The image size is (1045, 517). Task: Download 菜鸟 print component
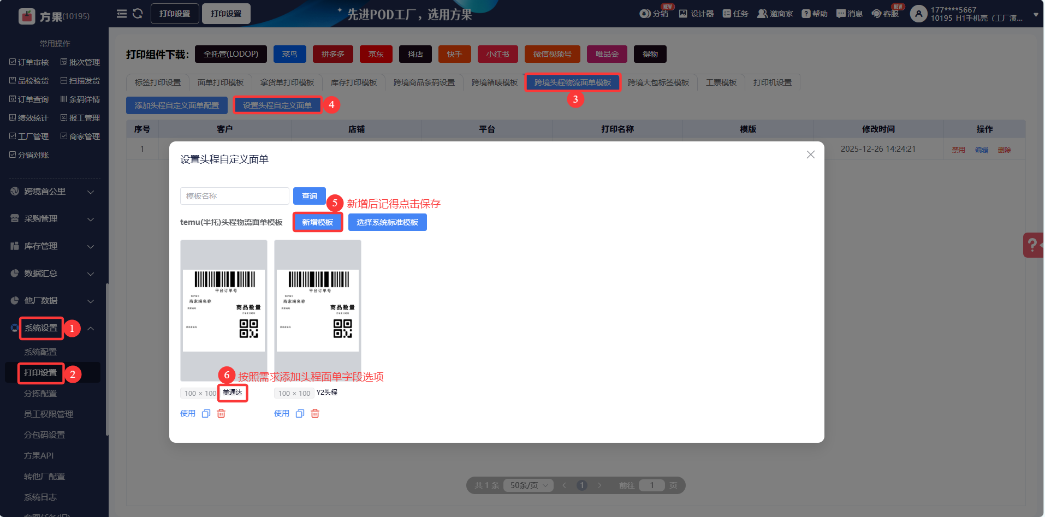point(290,54)
